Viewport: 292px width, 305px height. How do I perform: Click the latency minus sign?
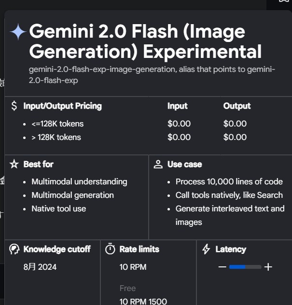[222, 267]
